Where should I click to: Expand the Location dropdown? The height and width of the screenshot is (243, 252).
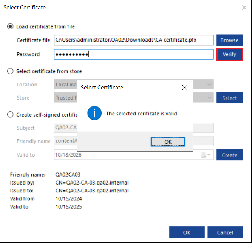210,85
